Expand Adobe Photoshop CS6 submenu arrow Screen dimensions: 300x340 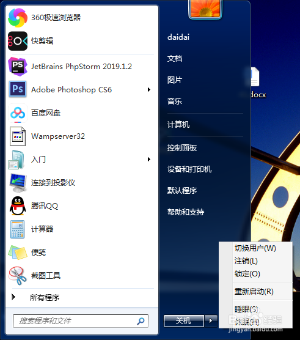click(x=149, y=89)
